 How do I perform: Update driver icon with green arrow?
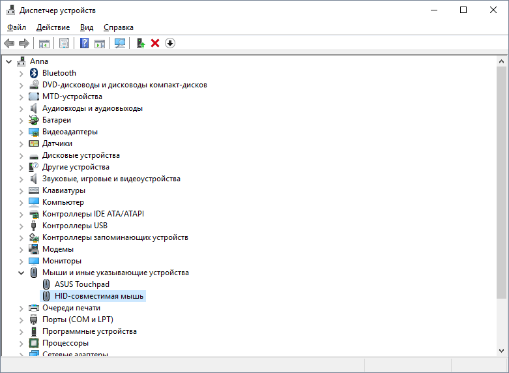coord(141,43)
